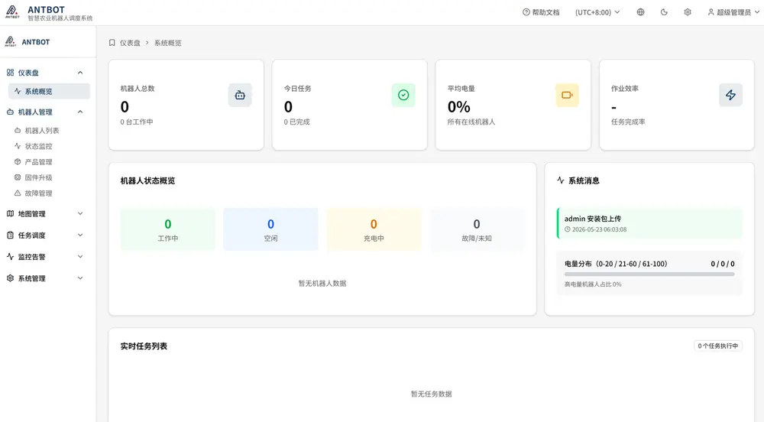
Task: Click the 监控告警 pulse icon
Action: pyautogui.click(x=10, y=256)
